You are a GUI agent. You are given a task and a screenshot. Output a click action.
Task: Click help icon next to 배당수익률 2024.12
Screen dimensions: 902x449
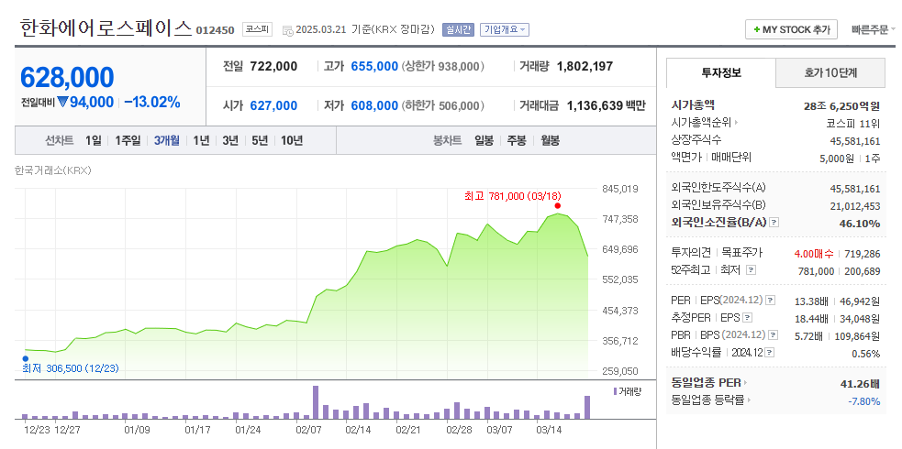[770, 353]
